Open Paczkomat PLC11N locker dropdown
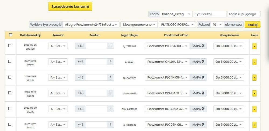The height and width of the screenshot is (131, 269). 167,77
